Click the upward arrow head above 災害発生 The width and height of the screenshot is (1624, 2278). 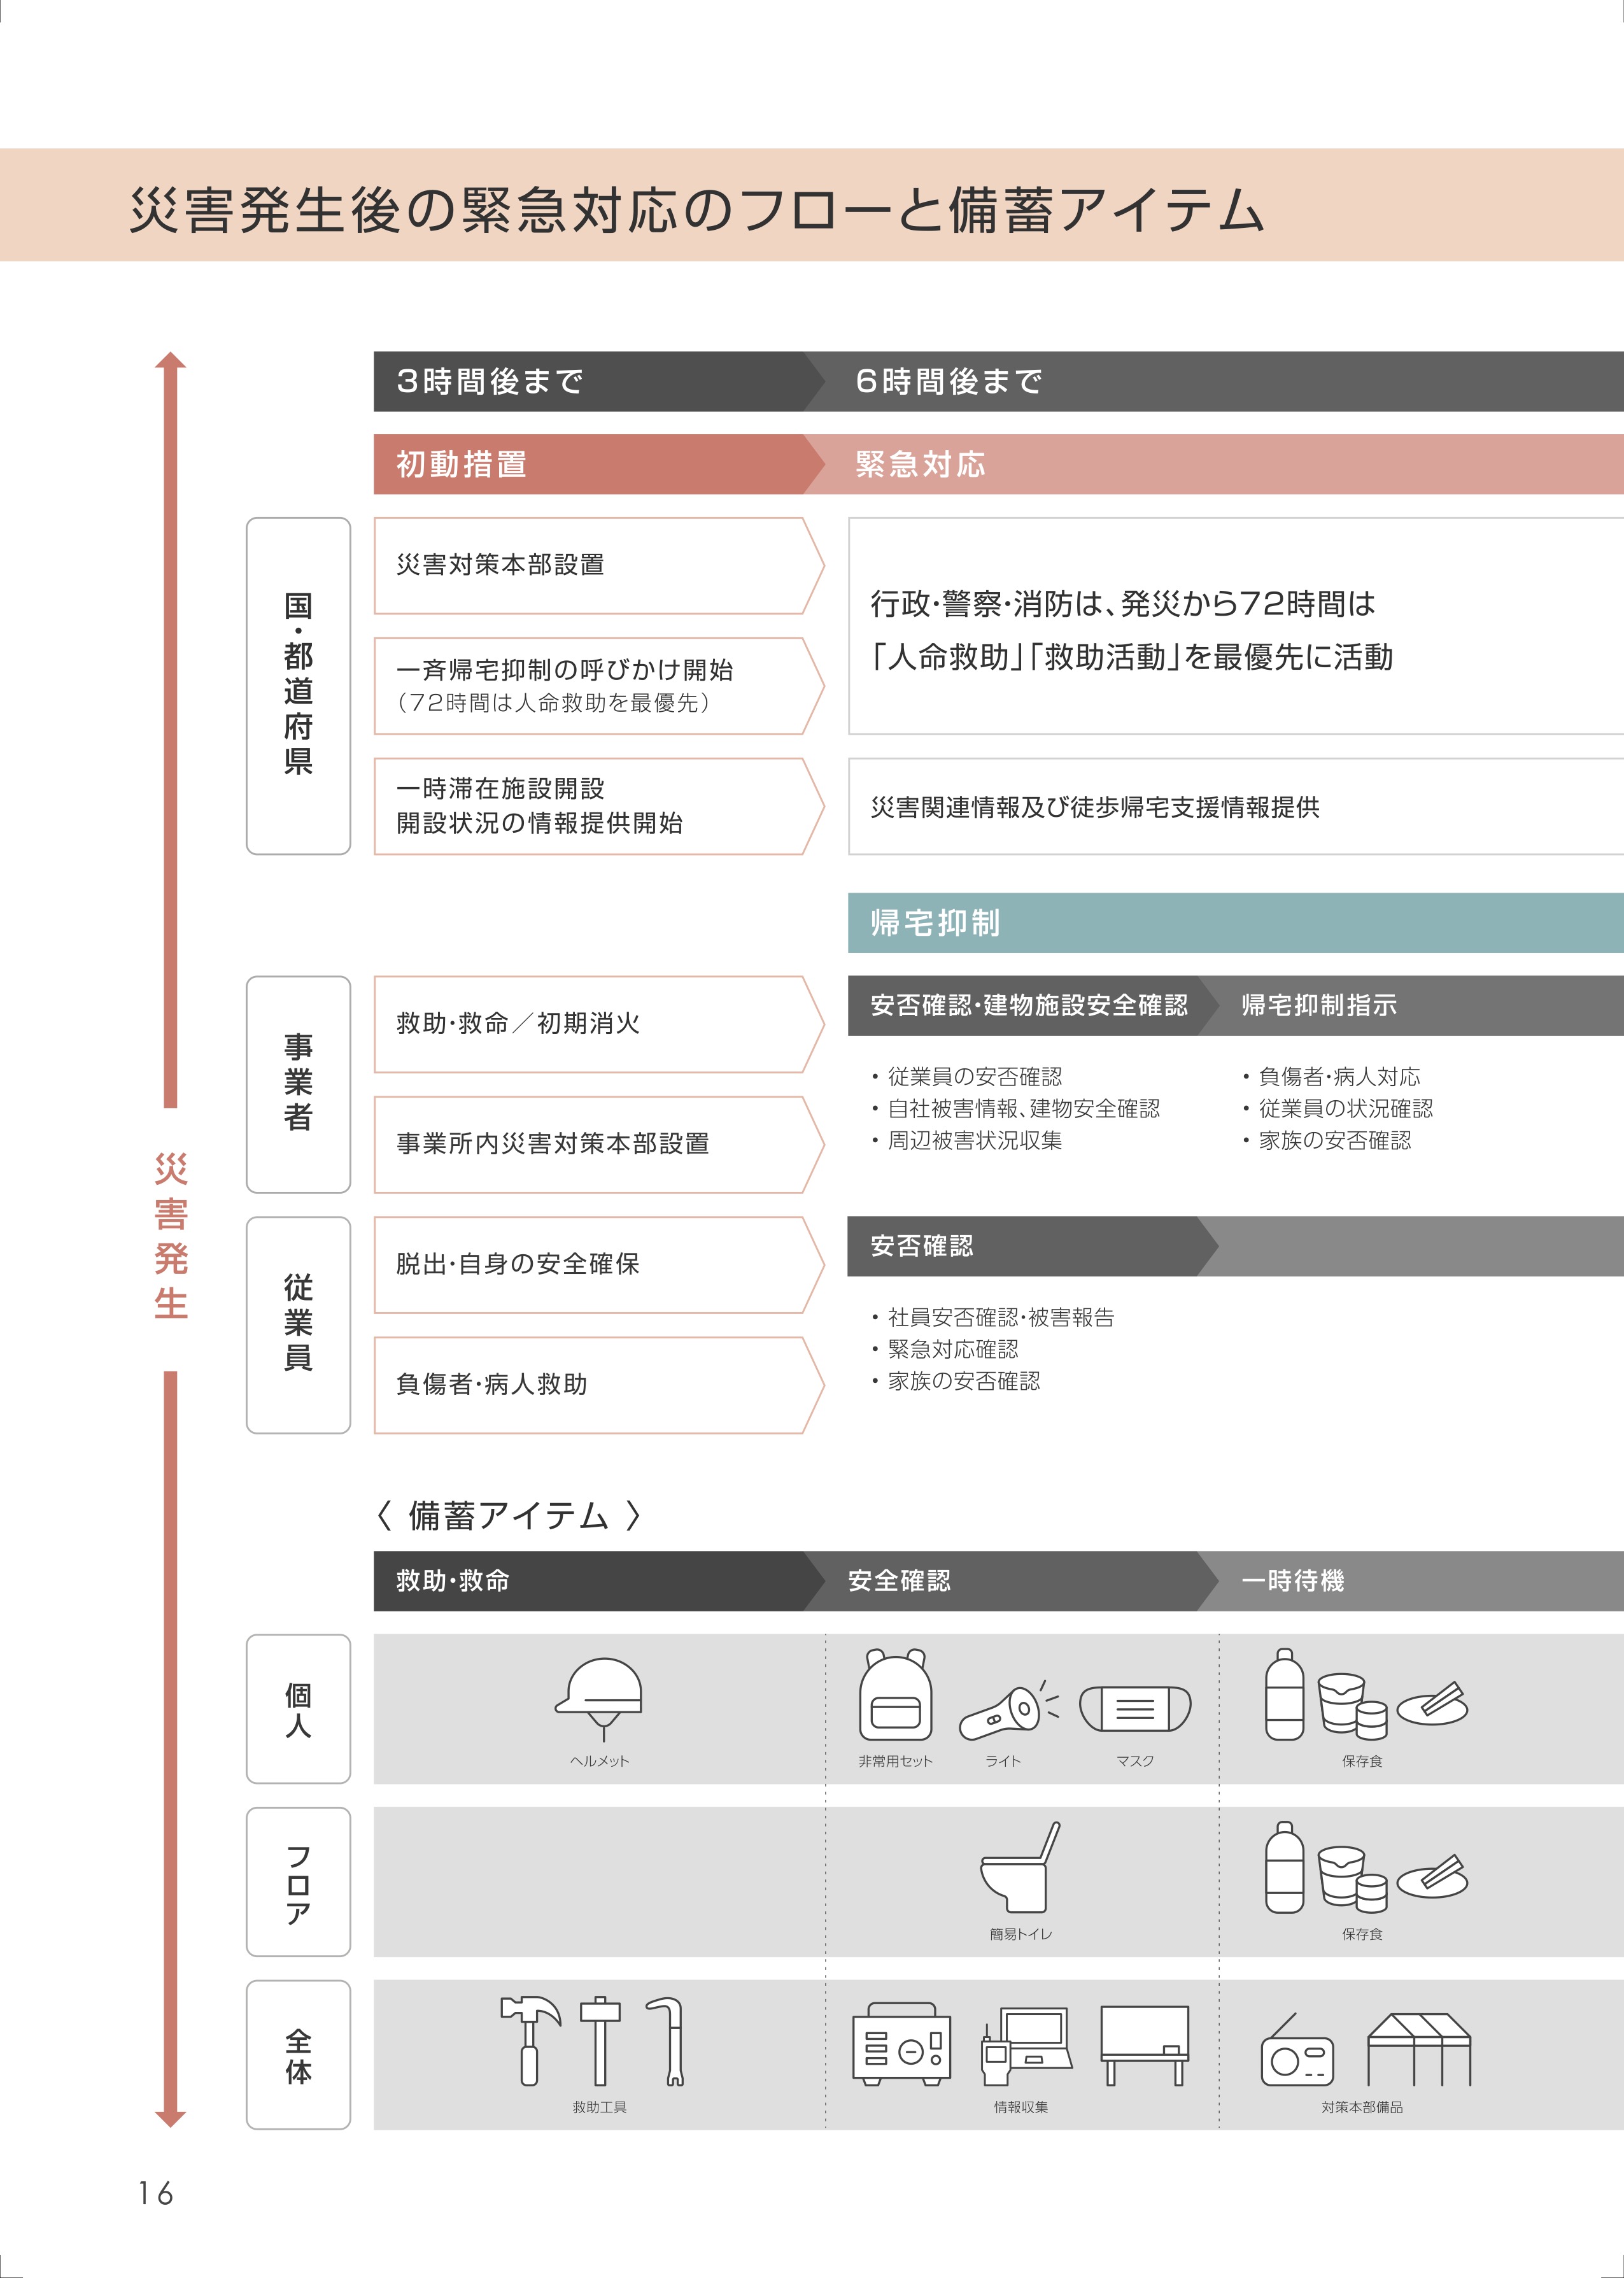(x=170, y=361)
